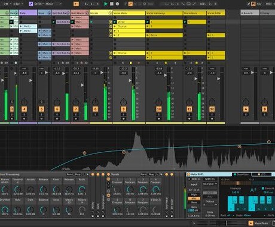Click the Key button in top bar

(259, 4)
